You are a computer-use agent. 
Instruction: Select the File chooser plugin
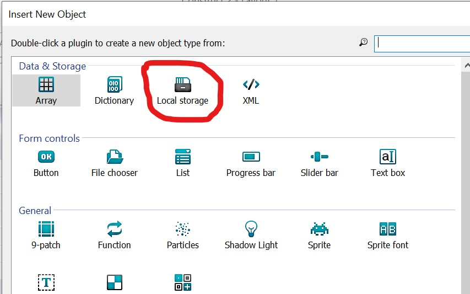tap(114, 163)
